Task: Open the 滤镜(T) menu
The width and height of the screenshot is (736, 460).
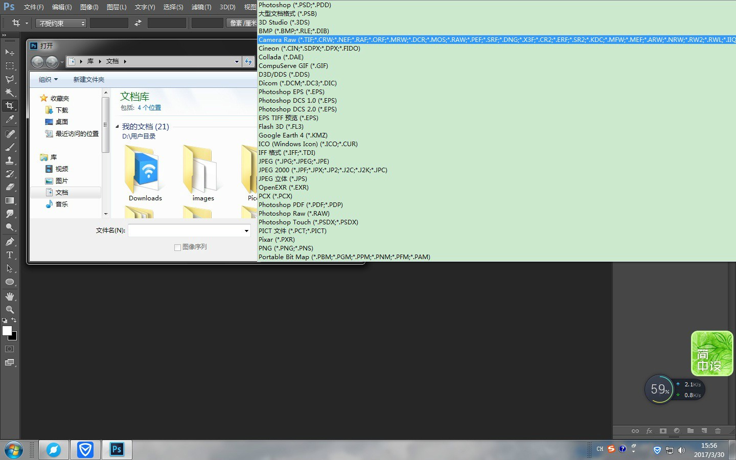Action: (201, 7)
